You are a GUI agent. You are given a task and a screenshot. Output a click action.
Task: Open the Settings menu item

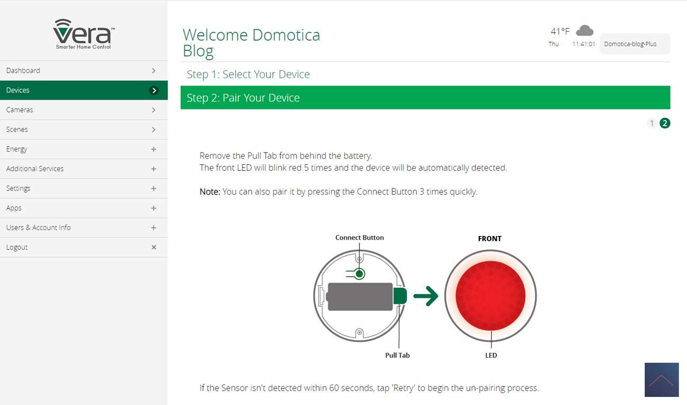(x=84, y=189)
